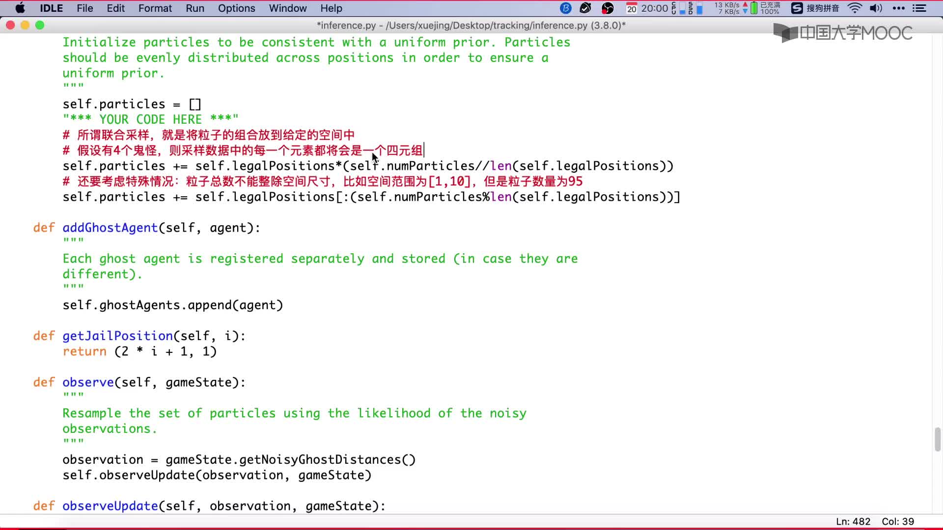Click the editor's vertical scrollbar thumb
Viewport: 943px width, 530px height.
click(x=938, y=439)
